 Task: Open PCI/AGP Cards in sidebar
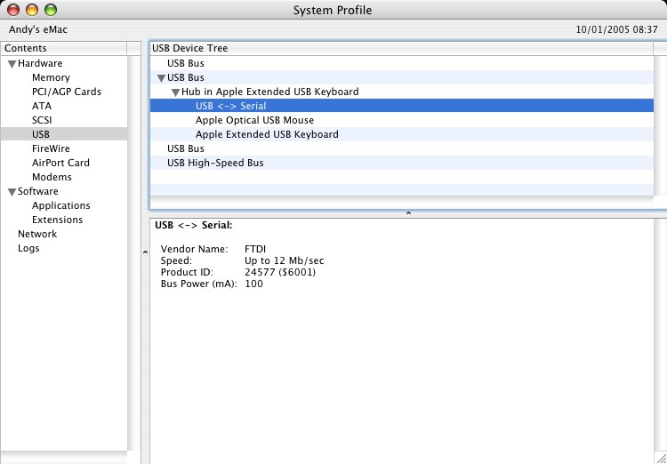pos(67,92)
